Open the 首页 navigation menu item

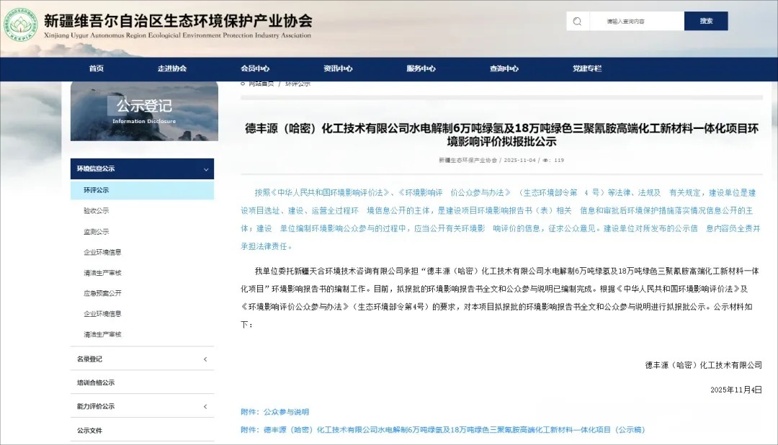96,68
